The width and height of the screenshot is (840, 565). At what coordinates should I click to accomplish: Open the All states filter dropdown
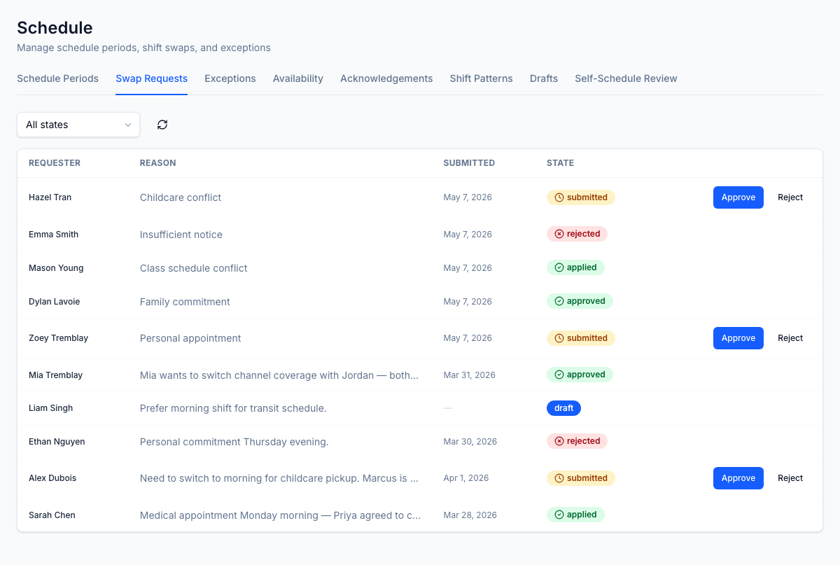pyautogui.click(x=78, y=125)
